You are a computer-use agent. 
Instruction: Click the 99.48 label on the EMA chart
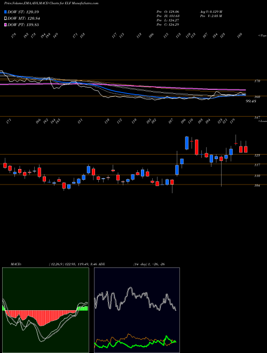(x=251, y=101)
